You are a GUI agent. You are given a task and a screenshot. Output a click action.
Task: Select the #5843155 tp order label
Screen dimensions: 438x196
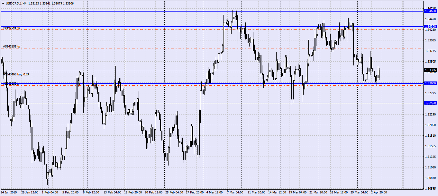point(11,47)
